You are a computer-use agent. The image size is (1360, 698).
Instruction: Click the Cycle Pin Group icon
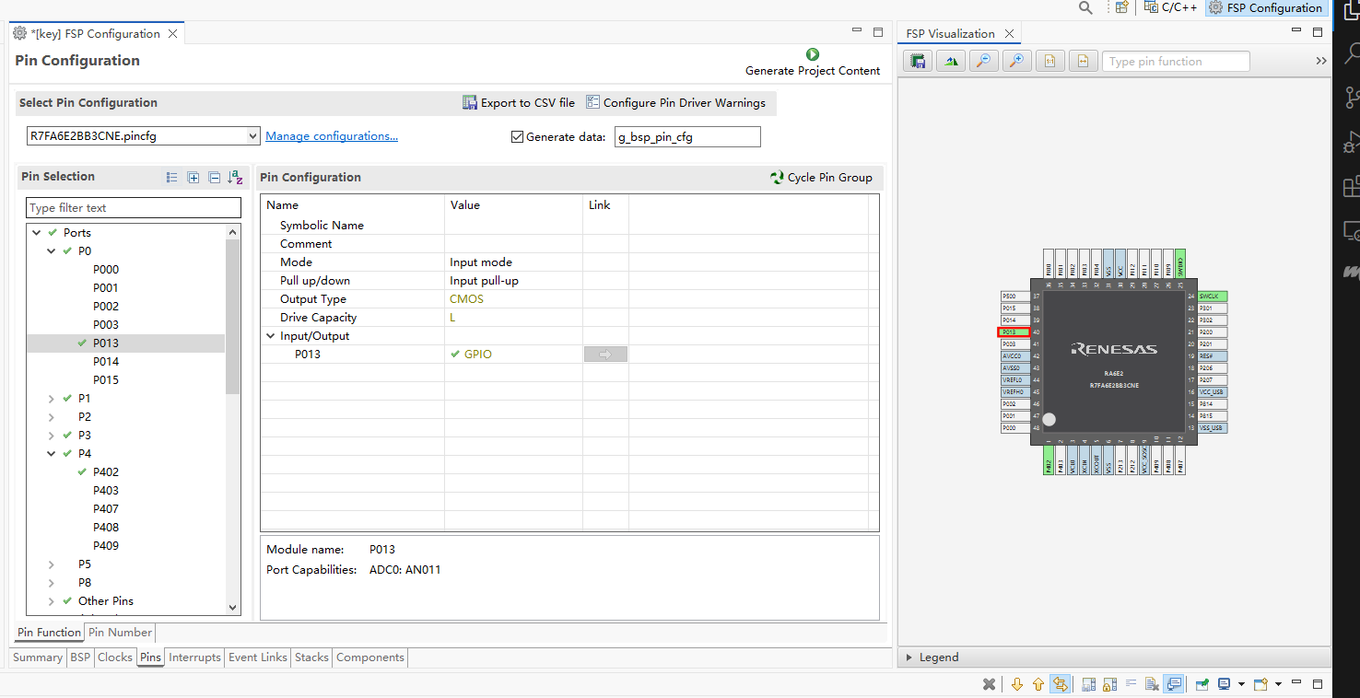click(777, 178)
